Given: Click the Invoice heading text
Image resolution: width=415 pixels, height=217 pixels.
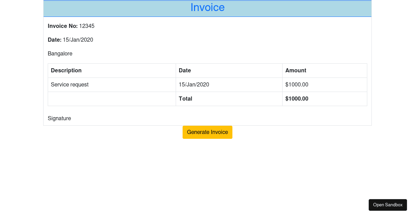Looking at the screenshot, I should point(207,8).
